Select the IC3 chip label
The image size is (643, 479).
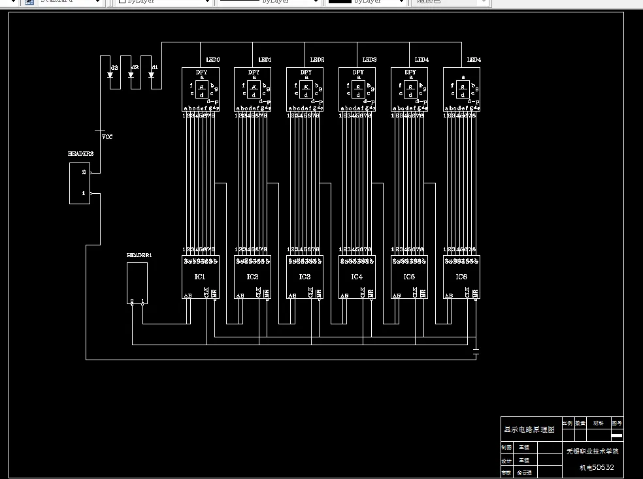[305, 277]
